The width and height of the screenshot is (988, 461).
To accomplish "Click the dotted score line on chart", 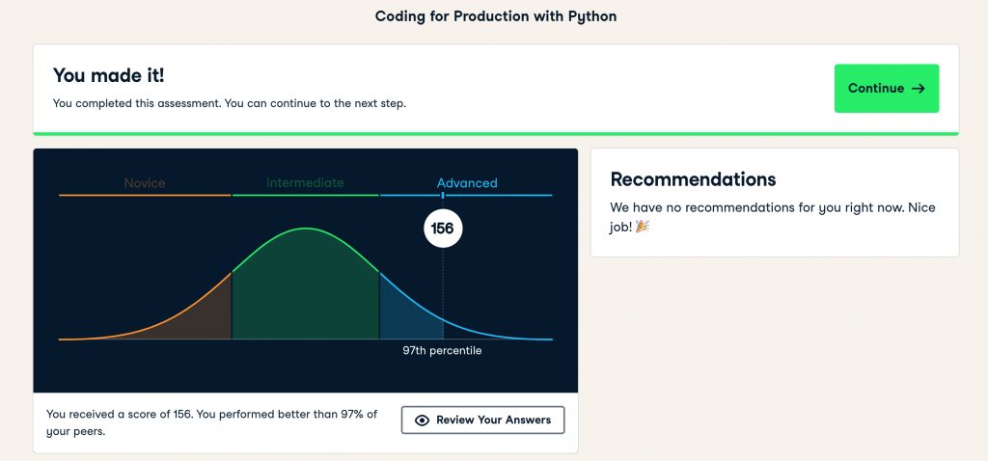I will pyautogui.click(x=443, y=289).
